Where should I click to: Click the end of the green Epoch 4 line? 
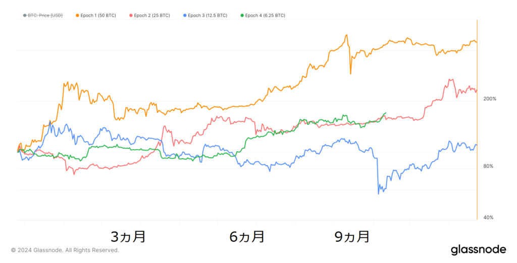385,113
